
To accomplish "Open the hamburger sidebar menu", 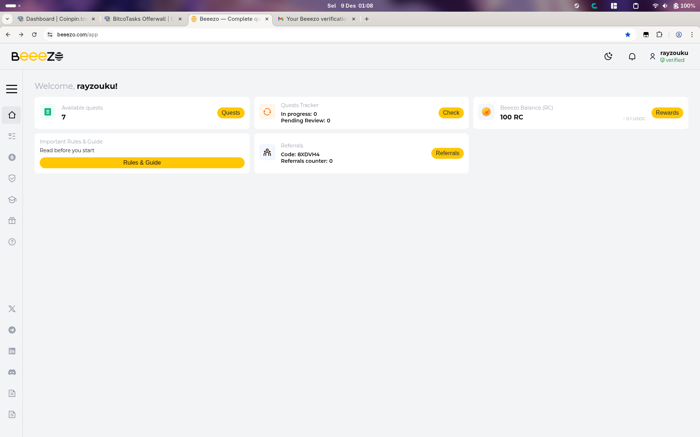I will (x=12, y=89).
